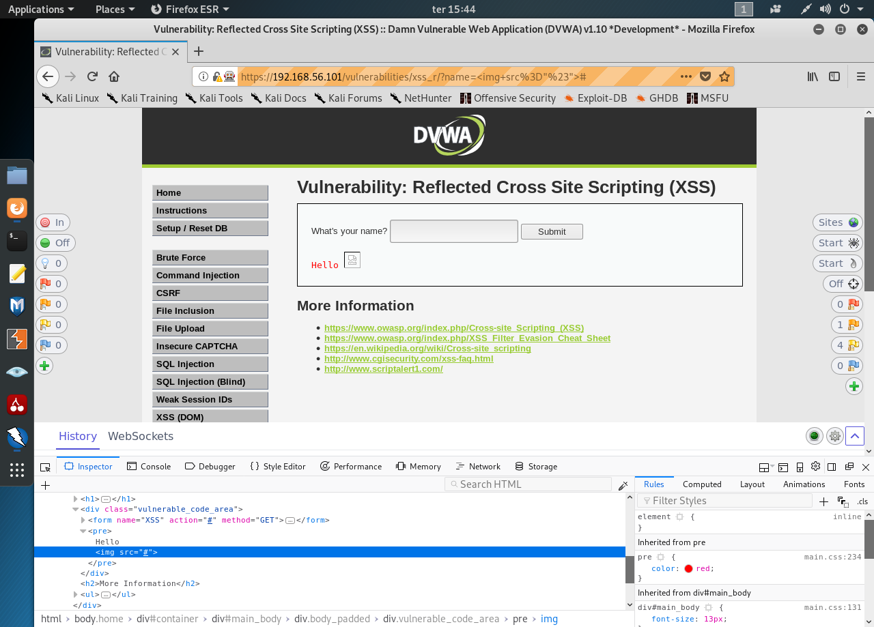Viewport: 874px width, 627px height.
Task: Open the XSS Filter Evasion Cheat Sheet link
Action: coord(467,338)
